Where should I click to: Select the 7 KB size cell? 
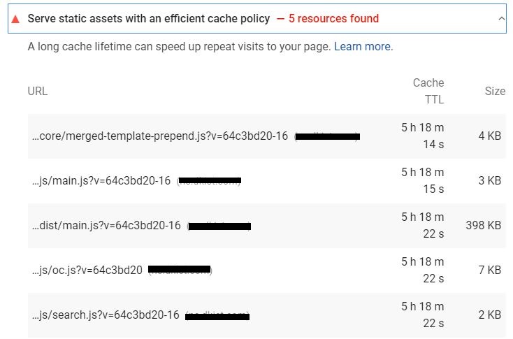pyautogui.click(x=490, y=271)
